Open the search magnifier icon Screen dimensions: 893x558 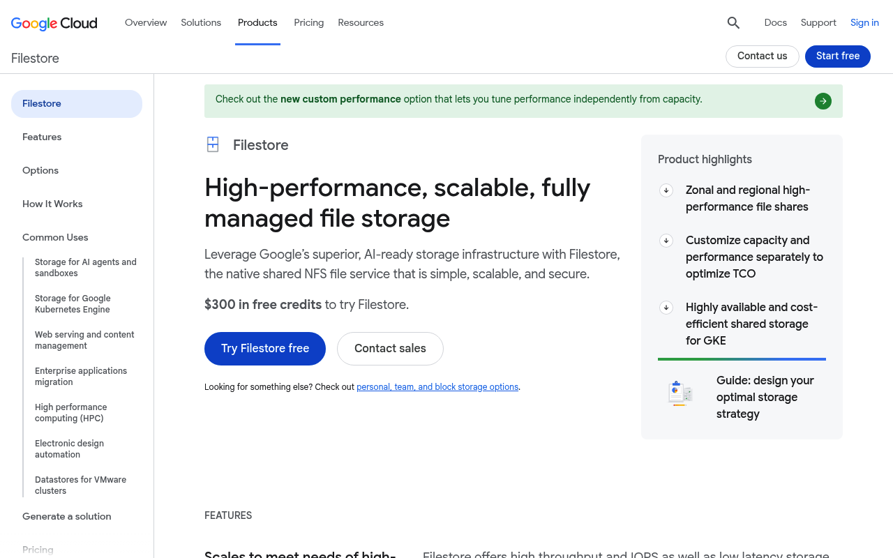click(x=733, y=23)
